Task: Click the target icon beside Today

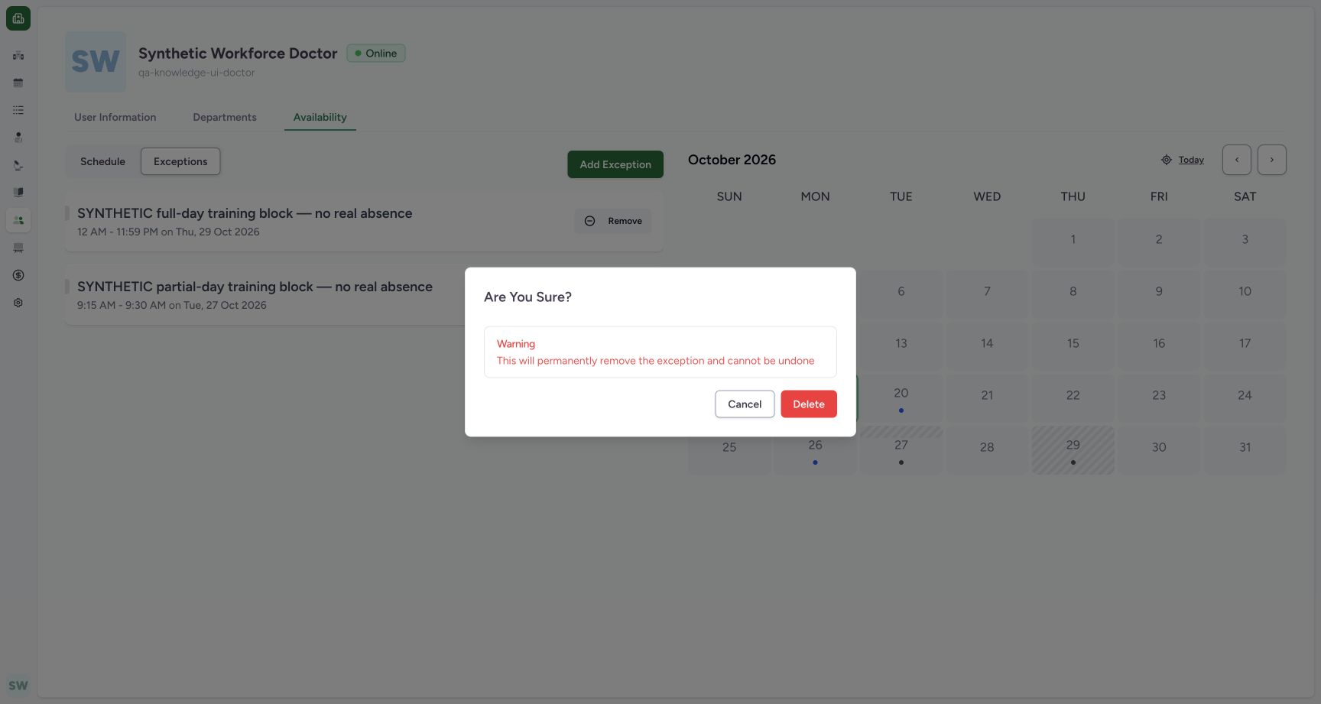Action: point(1167,160)
